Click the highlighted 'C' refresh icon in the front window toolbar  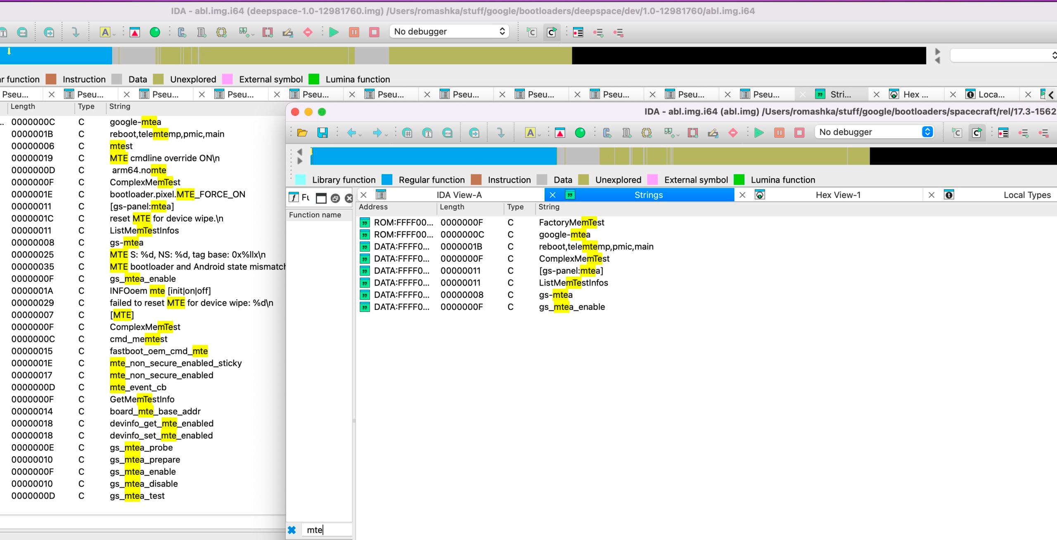tap(977, 132)
